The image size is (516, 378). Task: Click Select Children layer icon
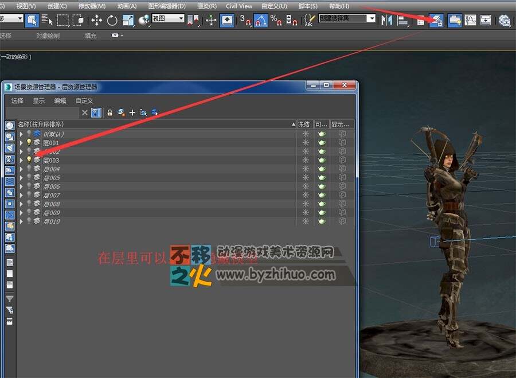coord(155,112)
